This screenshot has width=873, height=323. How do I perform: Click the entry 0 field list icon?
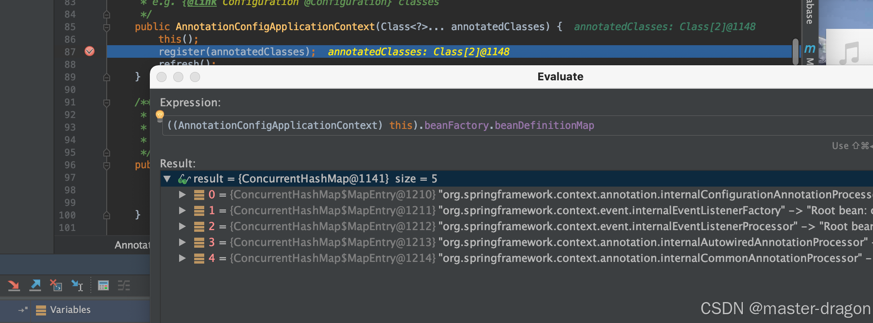(x=199, y=195)
